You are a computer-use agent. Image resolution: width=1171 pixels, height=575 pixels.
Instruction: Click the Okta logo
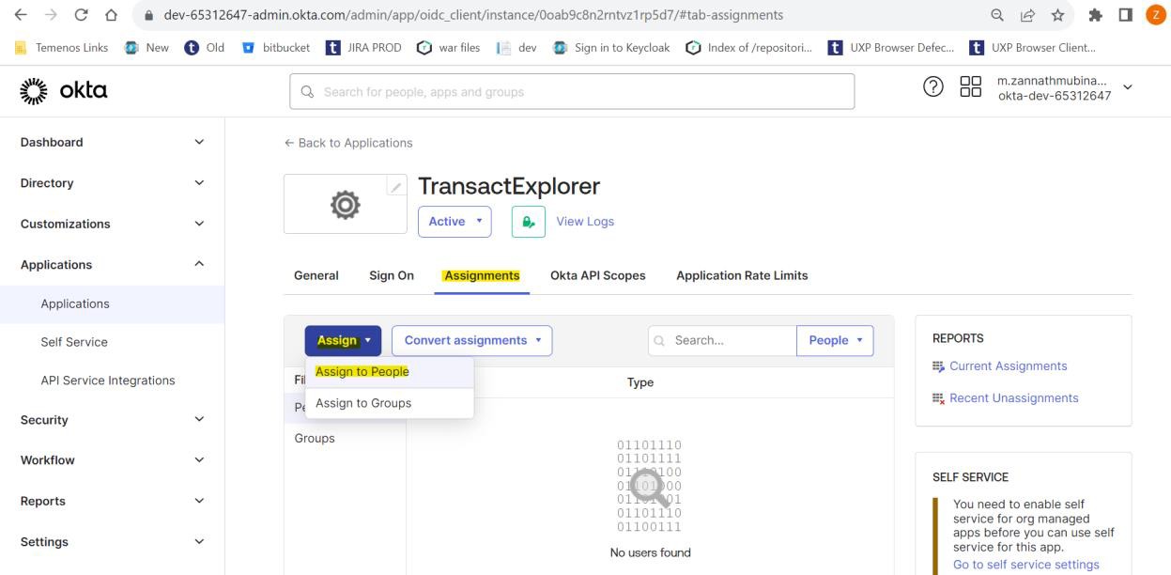click(x=64, y=91)
